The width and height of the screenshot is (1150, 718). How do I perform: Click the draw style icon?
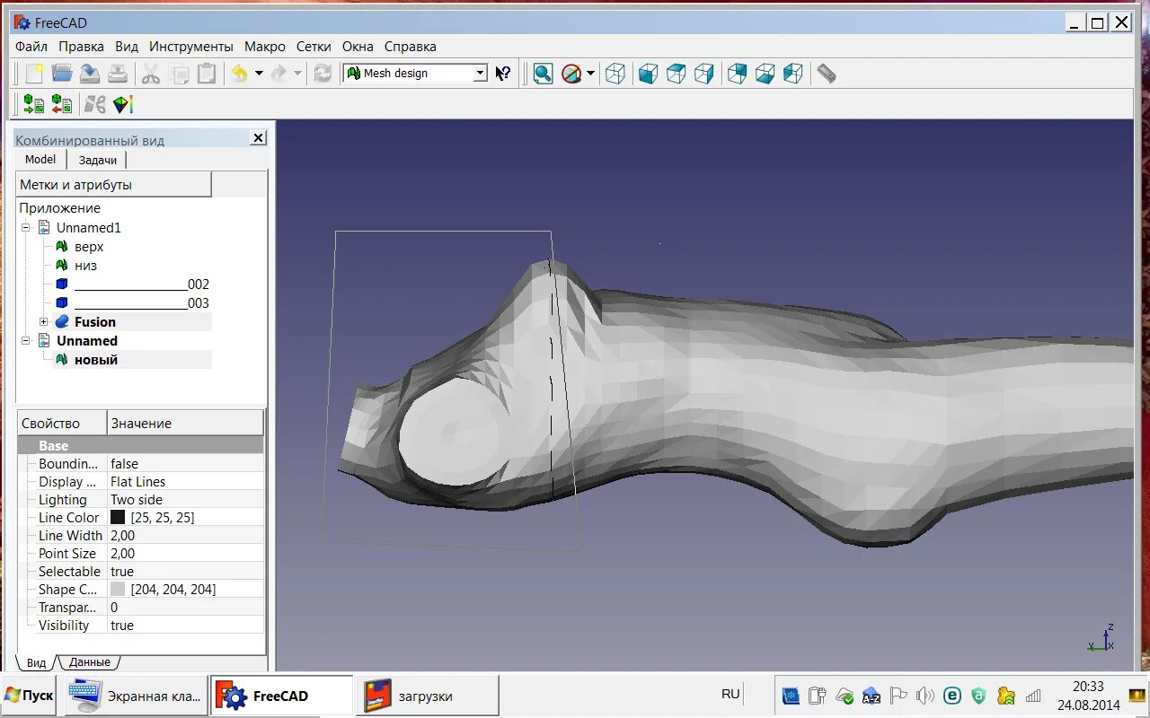coord(571,74)
